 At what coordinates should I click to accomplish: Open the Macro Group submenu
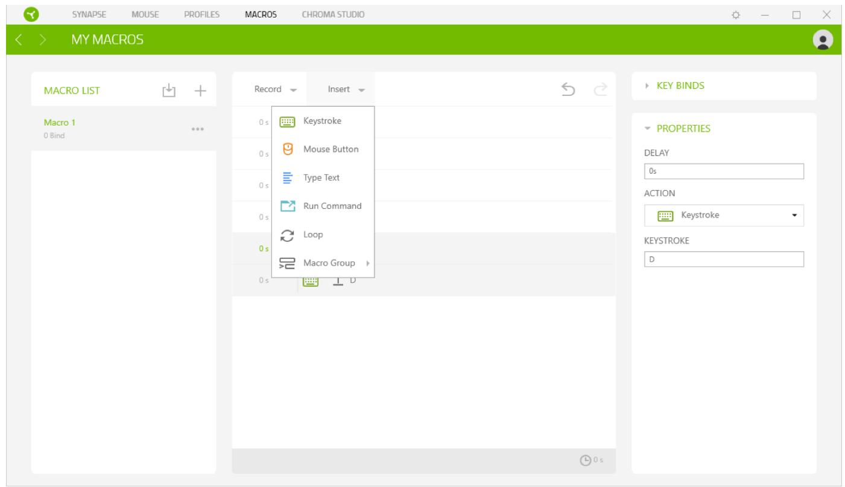click(323, 263)
